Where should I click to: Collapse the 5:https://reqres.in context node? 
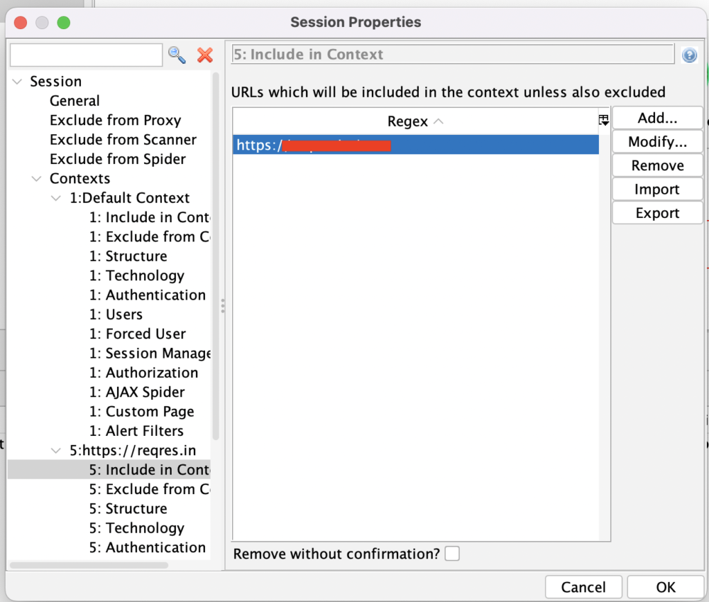pos(56,450)
